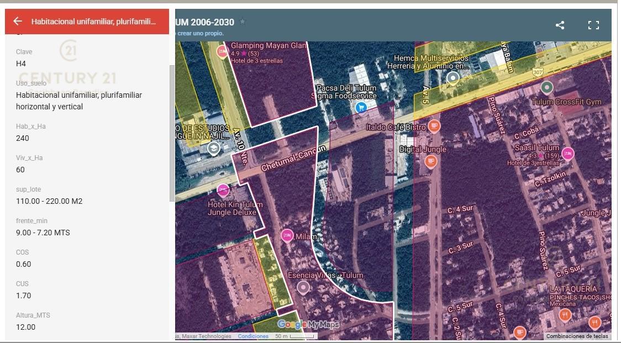This screenshot has width=621, height=343.
Task: Click the graduation cap school marker
Action: 214,149
